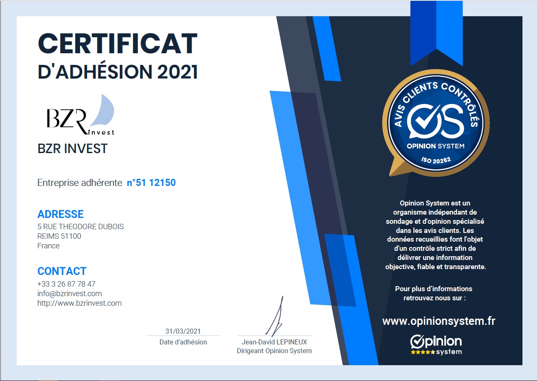
Task: Click the Entreprise adhérente label
Action: click(x=80, y=183)
